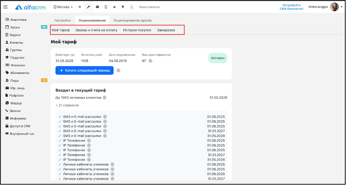Open Абонементы in the sidebar
Viewport: 346px width, 185px height.
[17, 73]
